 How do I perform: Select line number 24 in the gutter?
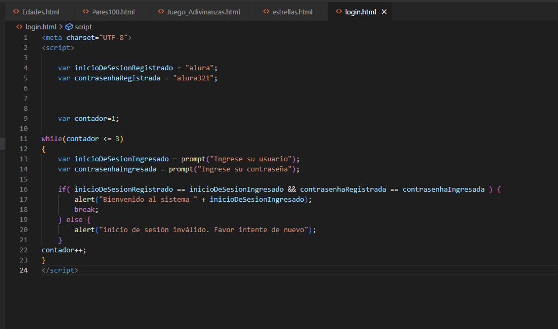(23, 270)
